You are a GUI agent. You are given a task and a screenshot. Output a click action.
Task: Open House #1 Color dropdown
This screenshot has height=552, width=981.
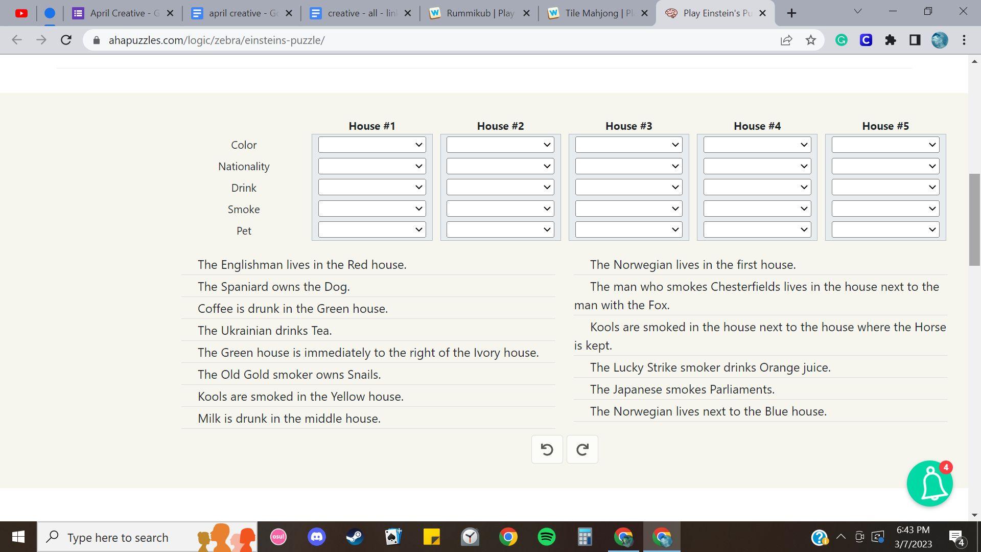point(371,145)
